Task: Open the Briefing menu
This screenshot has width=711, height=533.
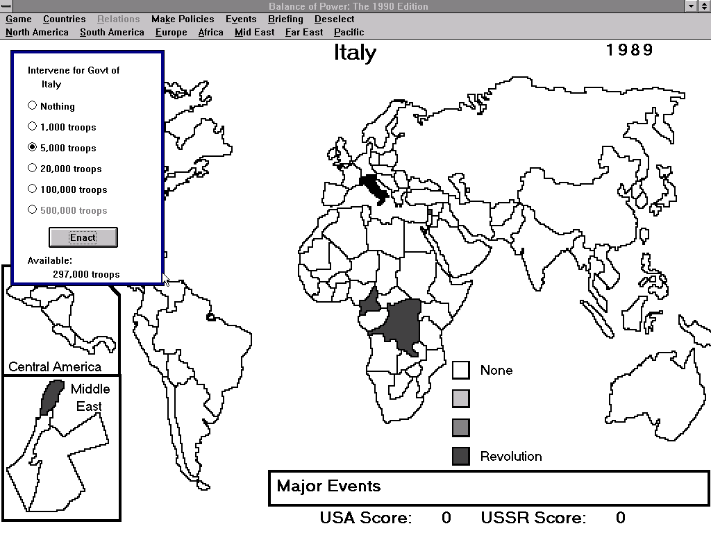Action: pos(285,19)
